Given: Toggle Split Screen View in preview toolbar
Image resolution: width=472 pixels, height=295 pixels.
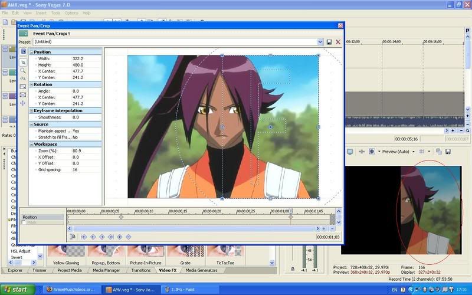Looking at the screenshot, I should tap(372, 152).
